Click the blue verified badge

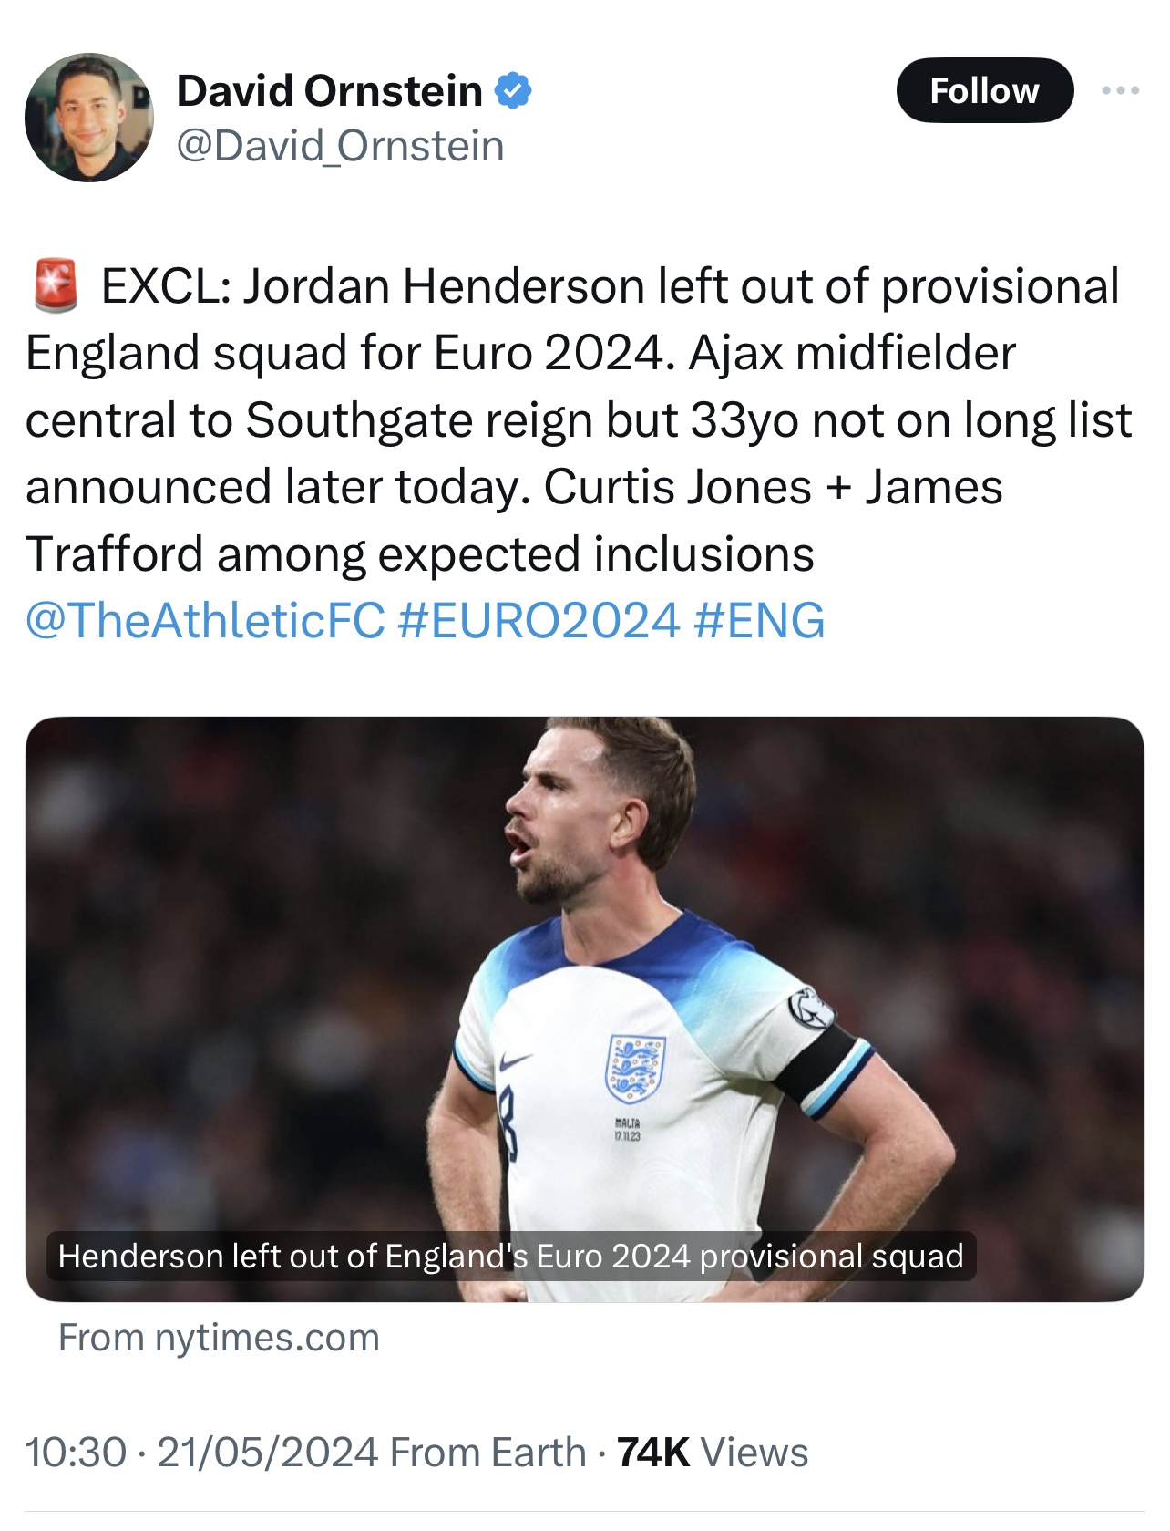click(x=513, y=91)
